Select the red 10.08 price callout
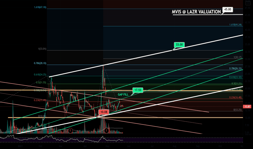 tap(104, 112)
